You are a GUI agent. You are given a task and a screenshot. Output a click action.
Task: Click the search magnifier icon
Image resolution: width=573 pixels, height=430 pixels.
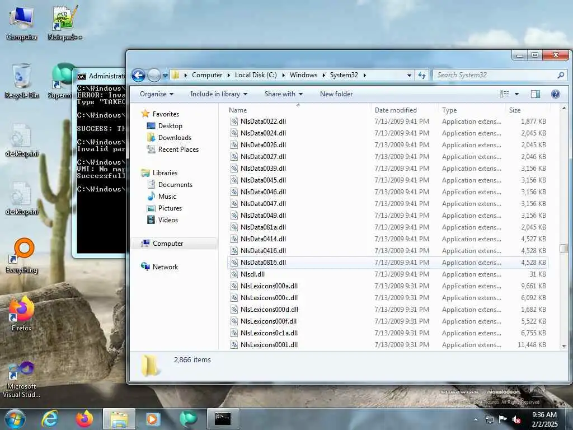(561, 75)
